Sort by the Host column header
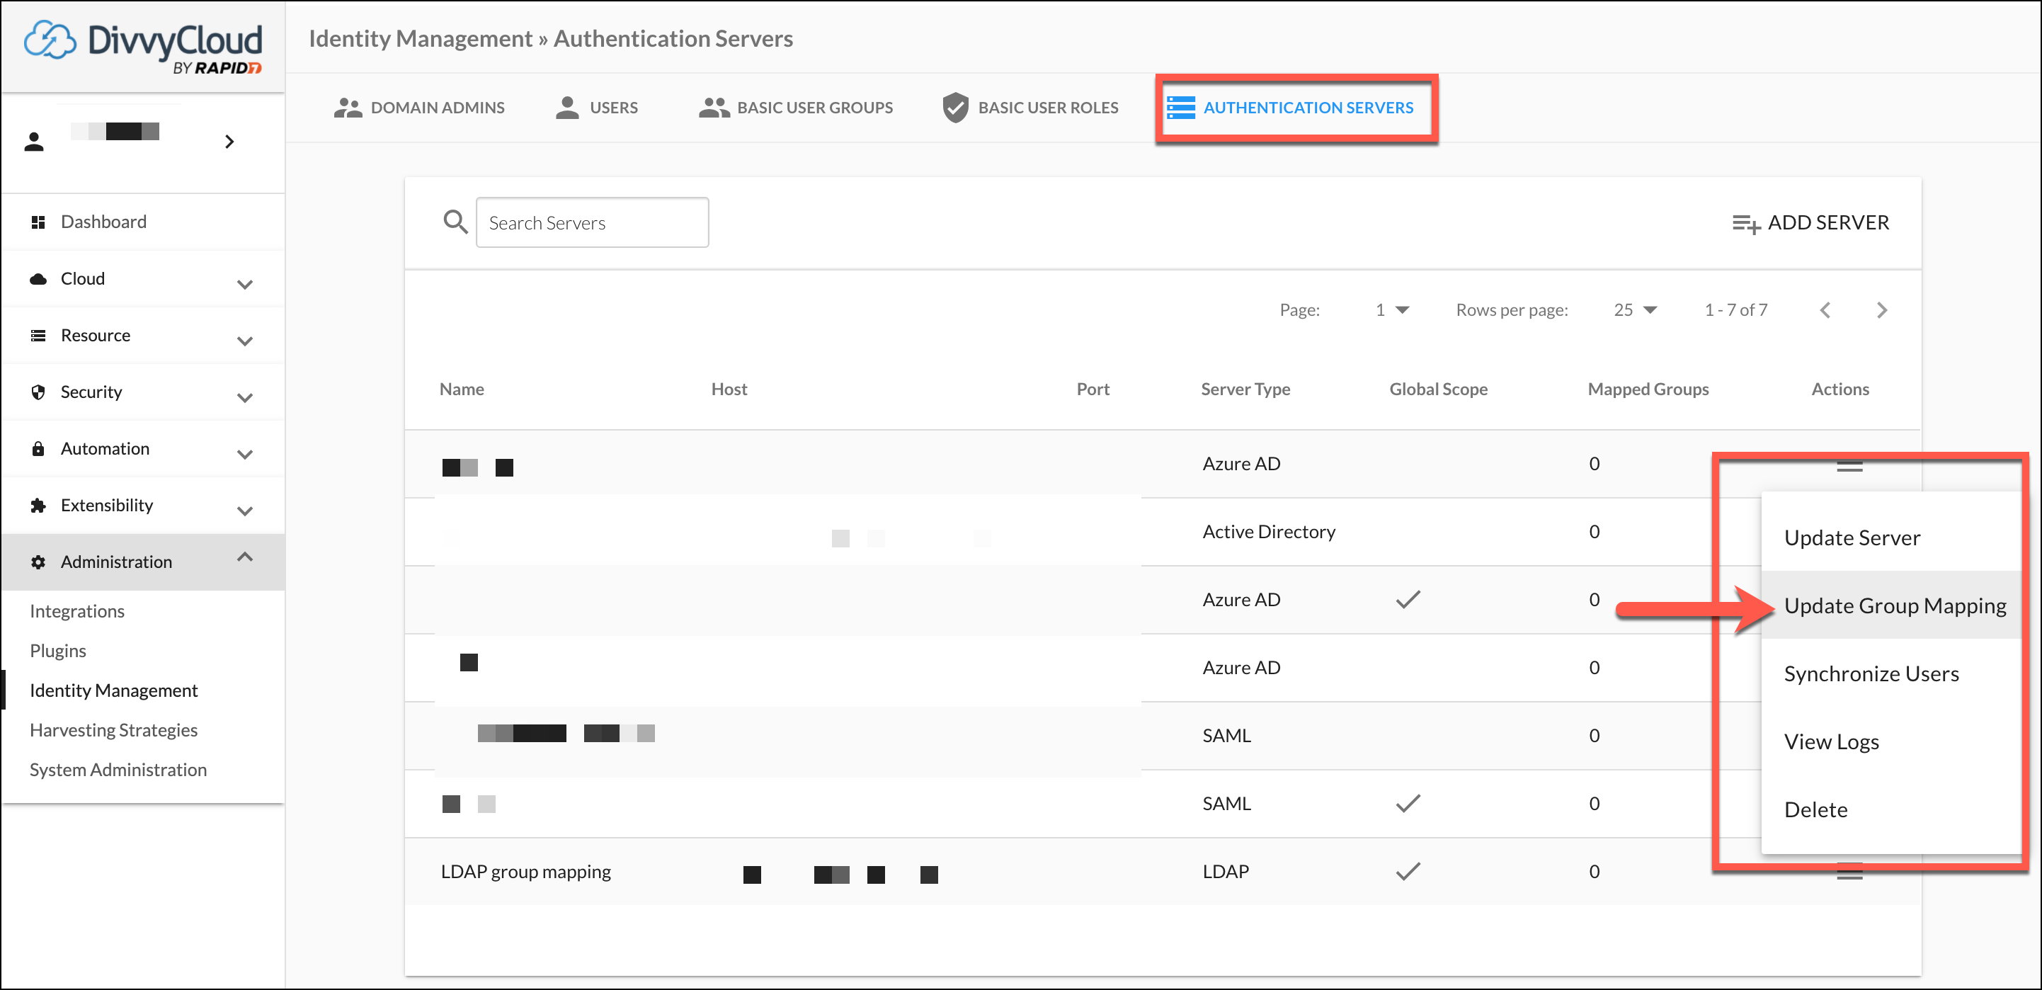This screenshot has height=990, width=2042. [729, 389]
